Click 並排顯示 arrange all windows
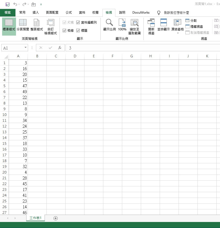Screen dimensions: 220x228 [163, 25]
